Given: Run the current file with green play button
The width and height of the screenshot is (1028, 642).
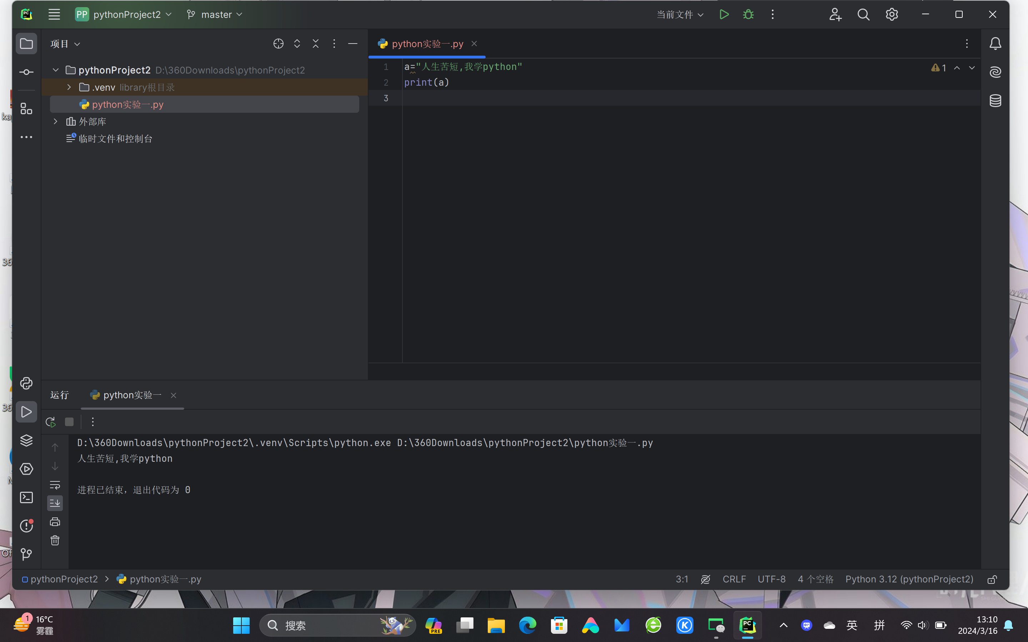Looking at the screenshot, I should [724, 14].
